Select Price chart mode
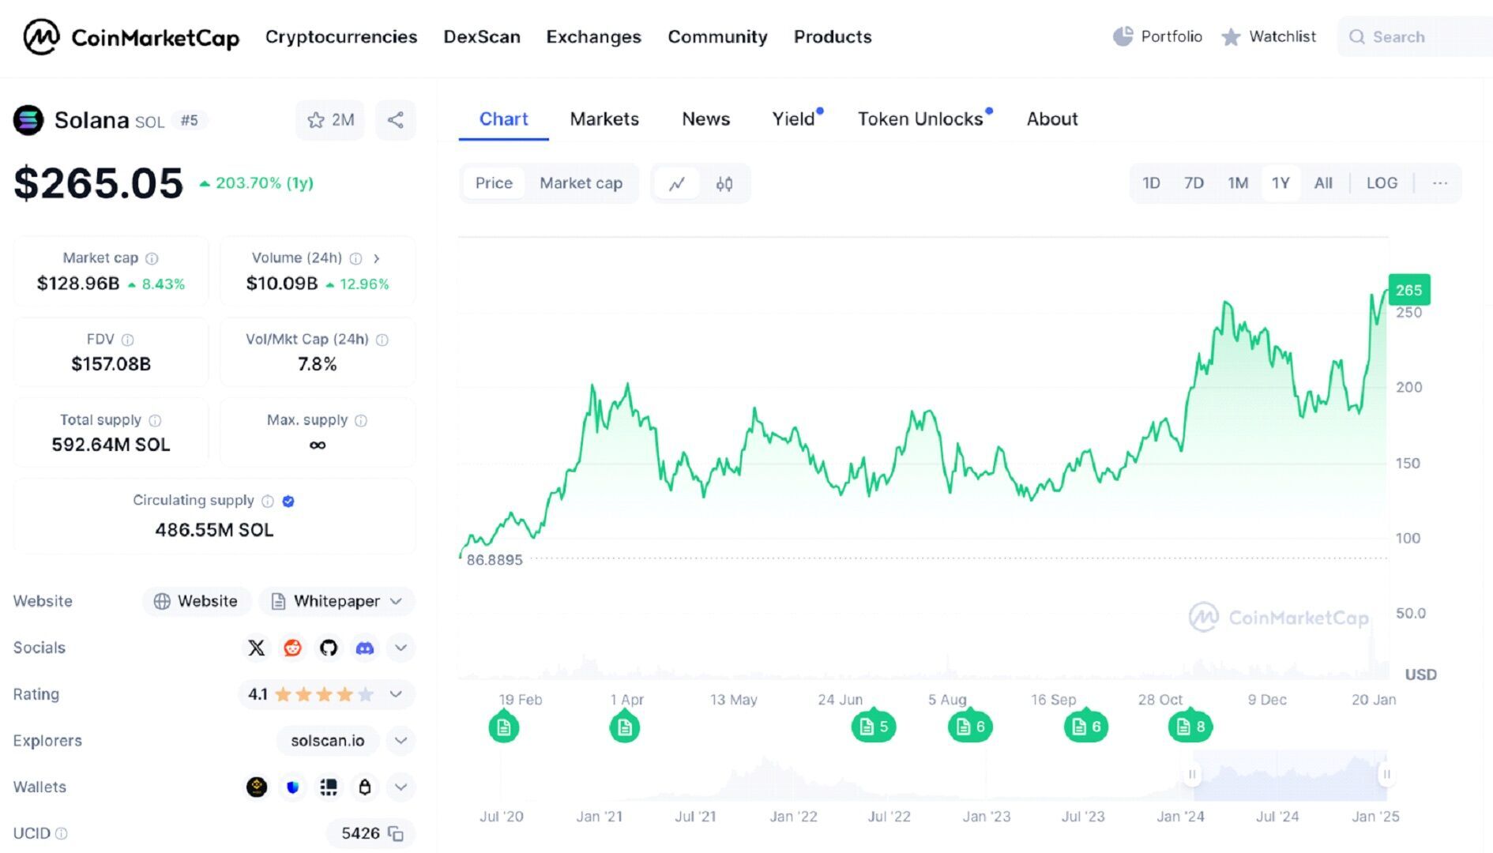Viewport: 1493px width, 853px height. coord(494,183)
